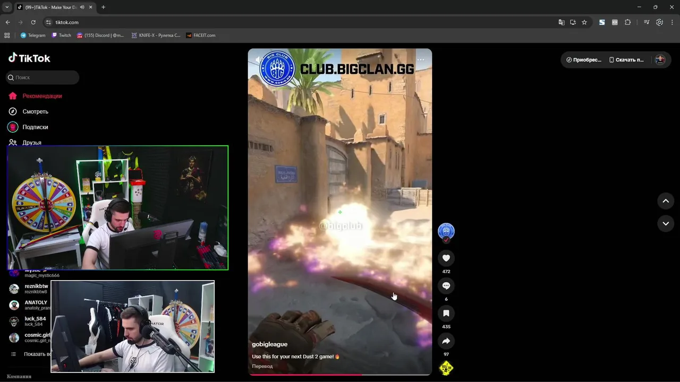The width and height of the screenshot is (680, 382).
Task: Click the 472 likes count
Action: pos(446,272)
